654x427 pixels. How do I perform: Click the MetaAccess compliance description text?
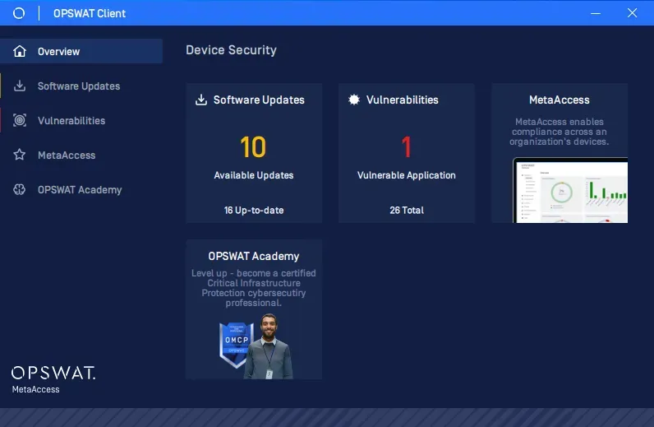pos(560,132)
